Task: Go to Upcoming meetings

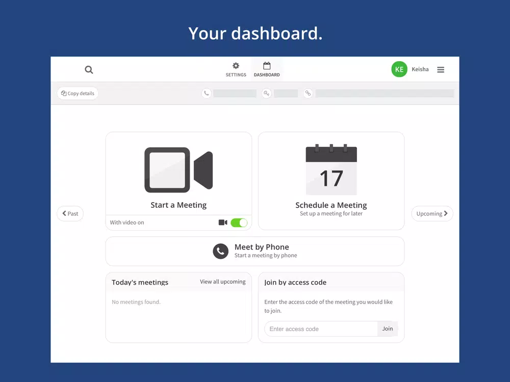Action: click(432, 213)
